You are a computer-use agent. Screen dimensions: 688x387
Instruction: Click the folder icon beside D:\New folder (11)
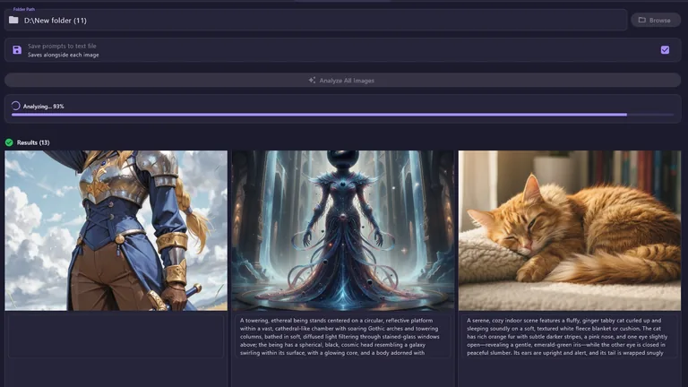[13, 21]
